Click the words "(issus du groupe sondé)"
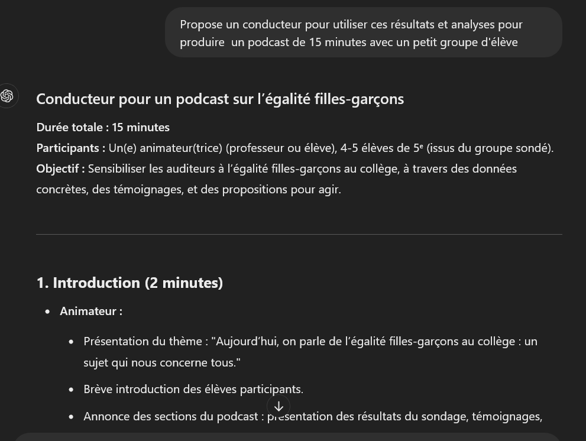 490,148
